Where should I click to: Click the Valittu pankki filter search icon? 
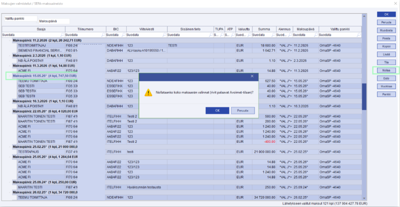coord(359,35)
